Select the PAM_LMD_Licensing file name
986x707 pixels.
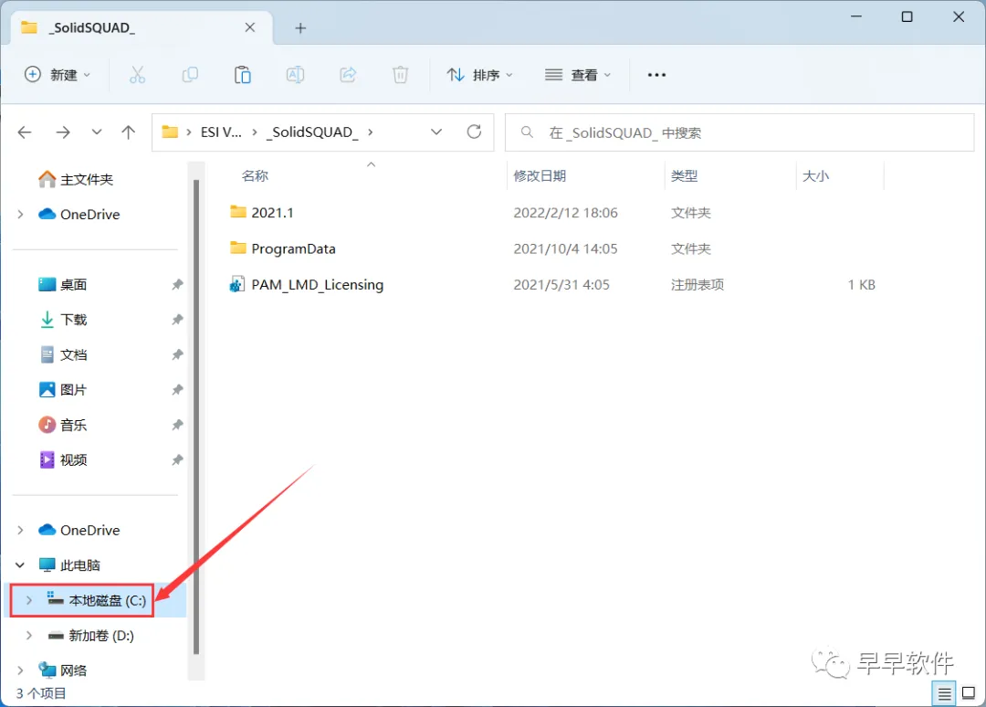pyautogui.click(x=317, y=285)
